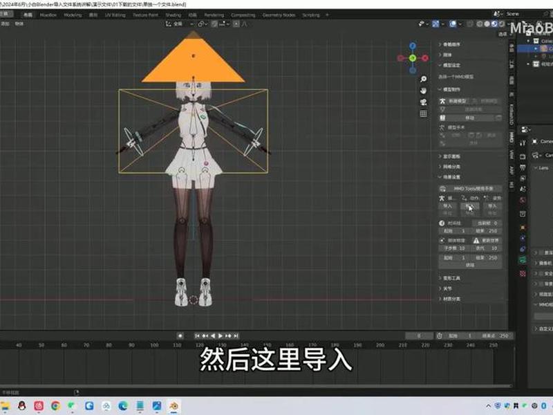The width and height of the screenshot is (553, 415).
Task: Select wireframe viewport shading mode
Action: click(x=480, y=24)
